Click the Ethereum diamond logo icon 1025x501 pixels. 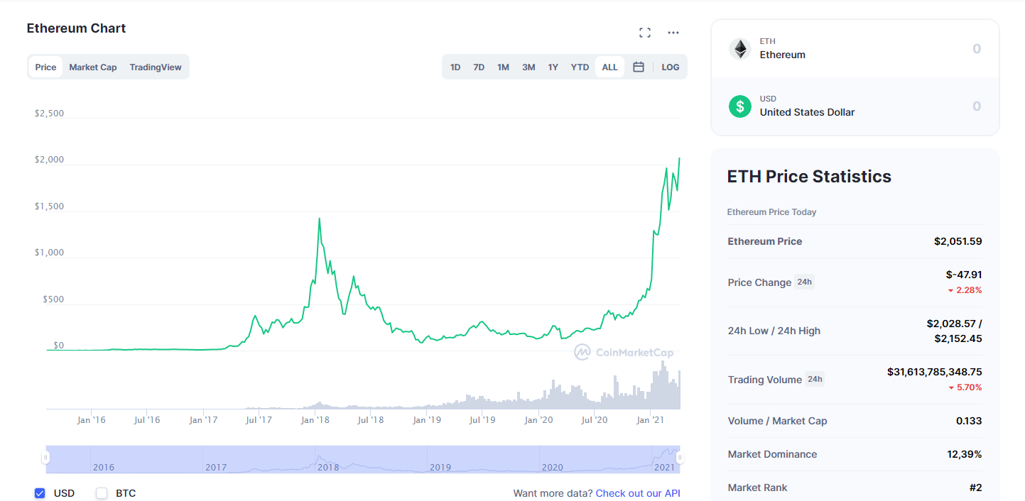coord(740,49)
